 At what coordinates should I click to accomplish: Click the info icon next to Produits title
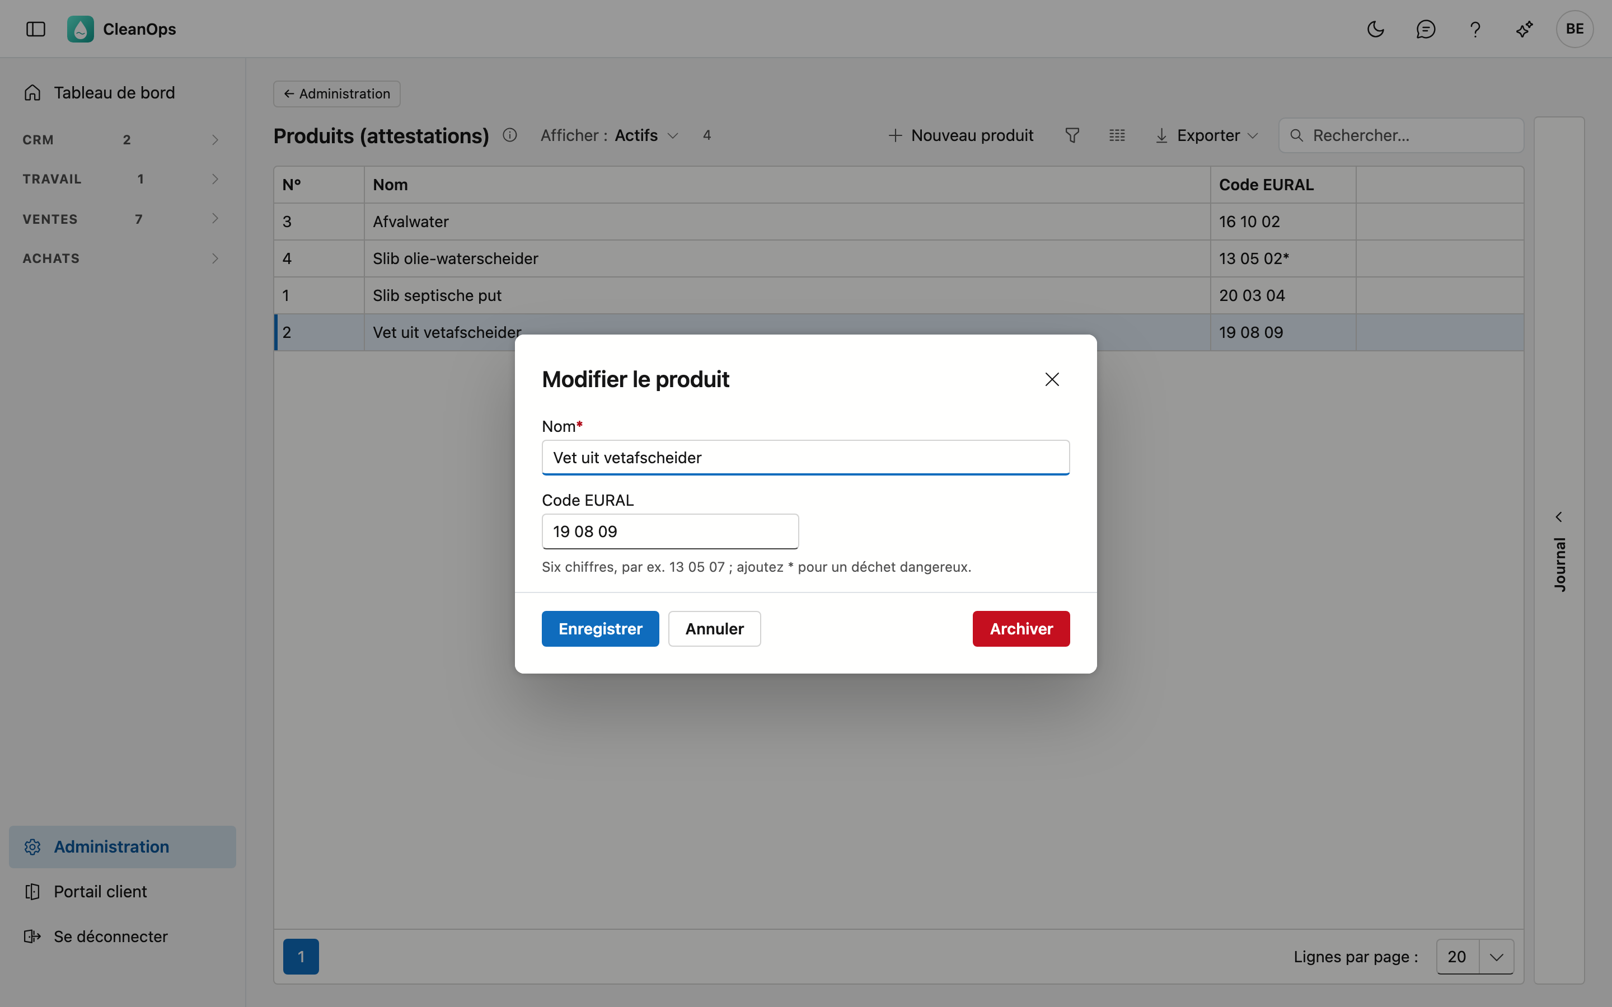(x=509, y=135)
